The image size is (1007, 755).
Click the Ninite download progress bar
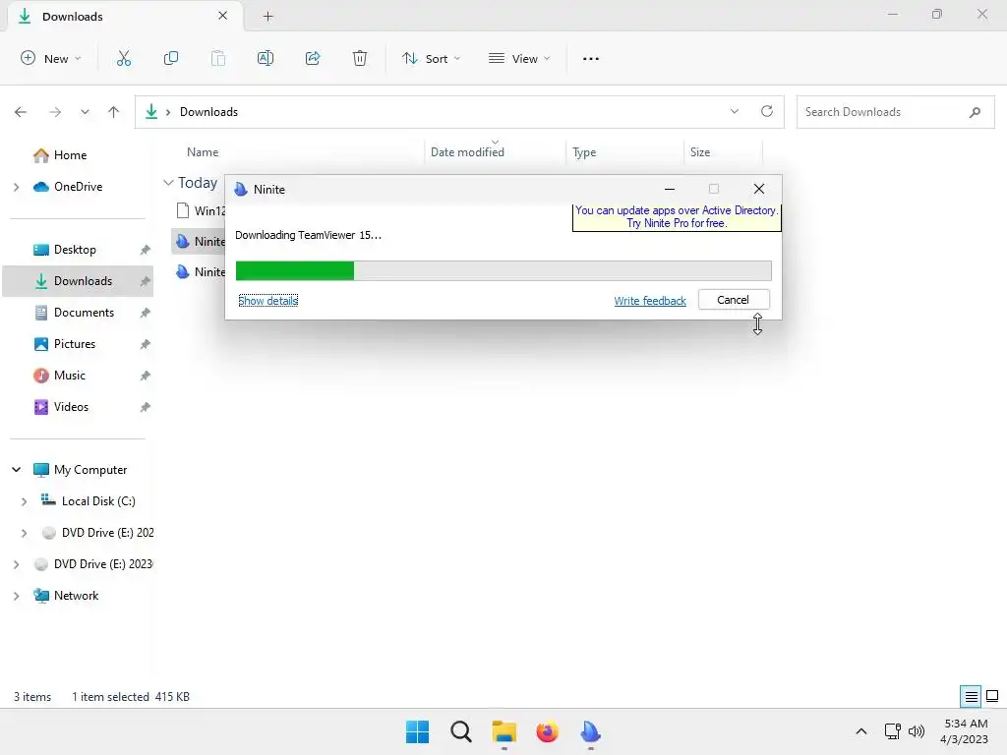pos(503,271)
